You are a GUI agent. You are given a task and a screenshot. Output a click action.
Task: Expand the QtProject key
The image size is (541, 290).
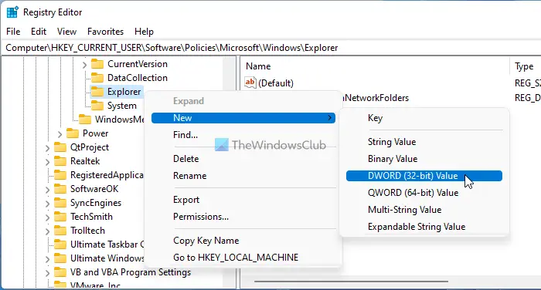coord(47,148)
